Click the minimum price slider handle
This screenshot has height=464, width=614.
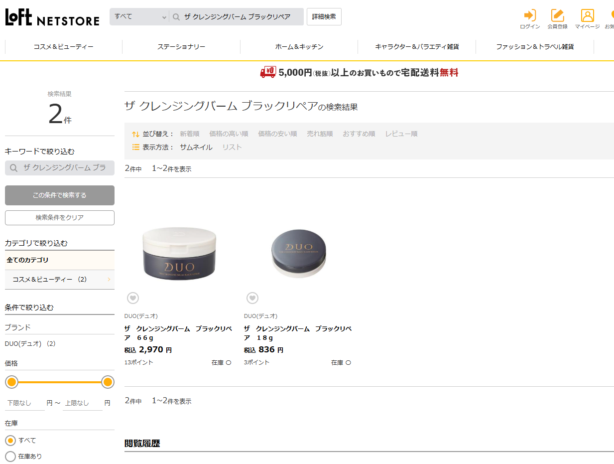11,382
